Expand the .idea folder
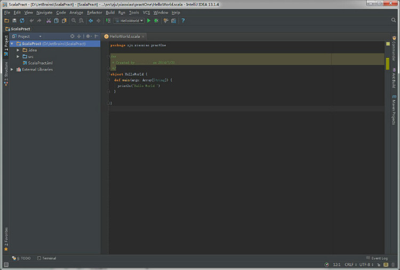 18,50
